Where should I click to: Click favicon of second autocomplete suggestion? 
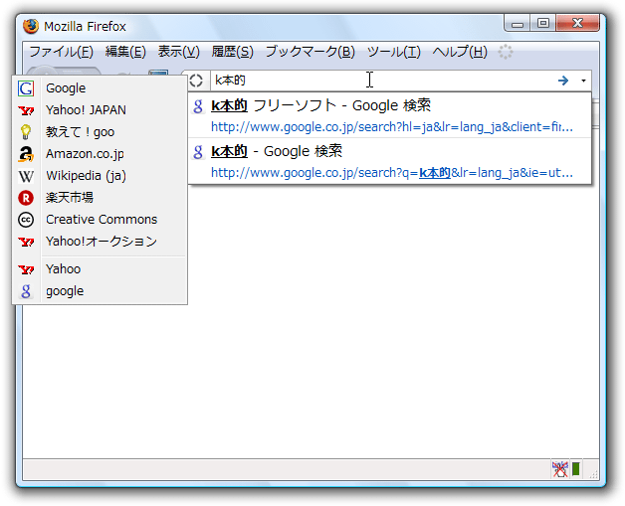point(198,152)
